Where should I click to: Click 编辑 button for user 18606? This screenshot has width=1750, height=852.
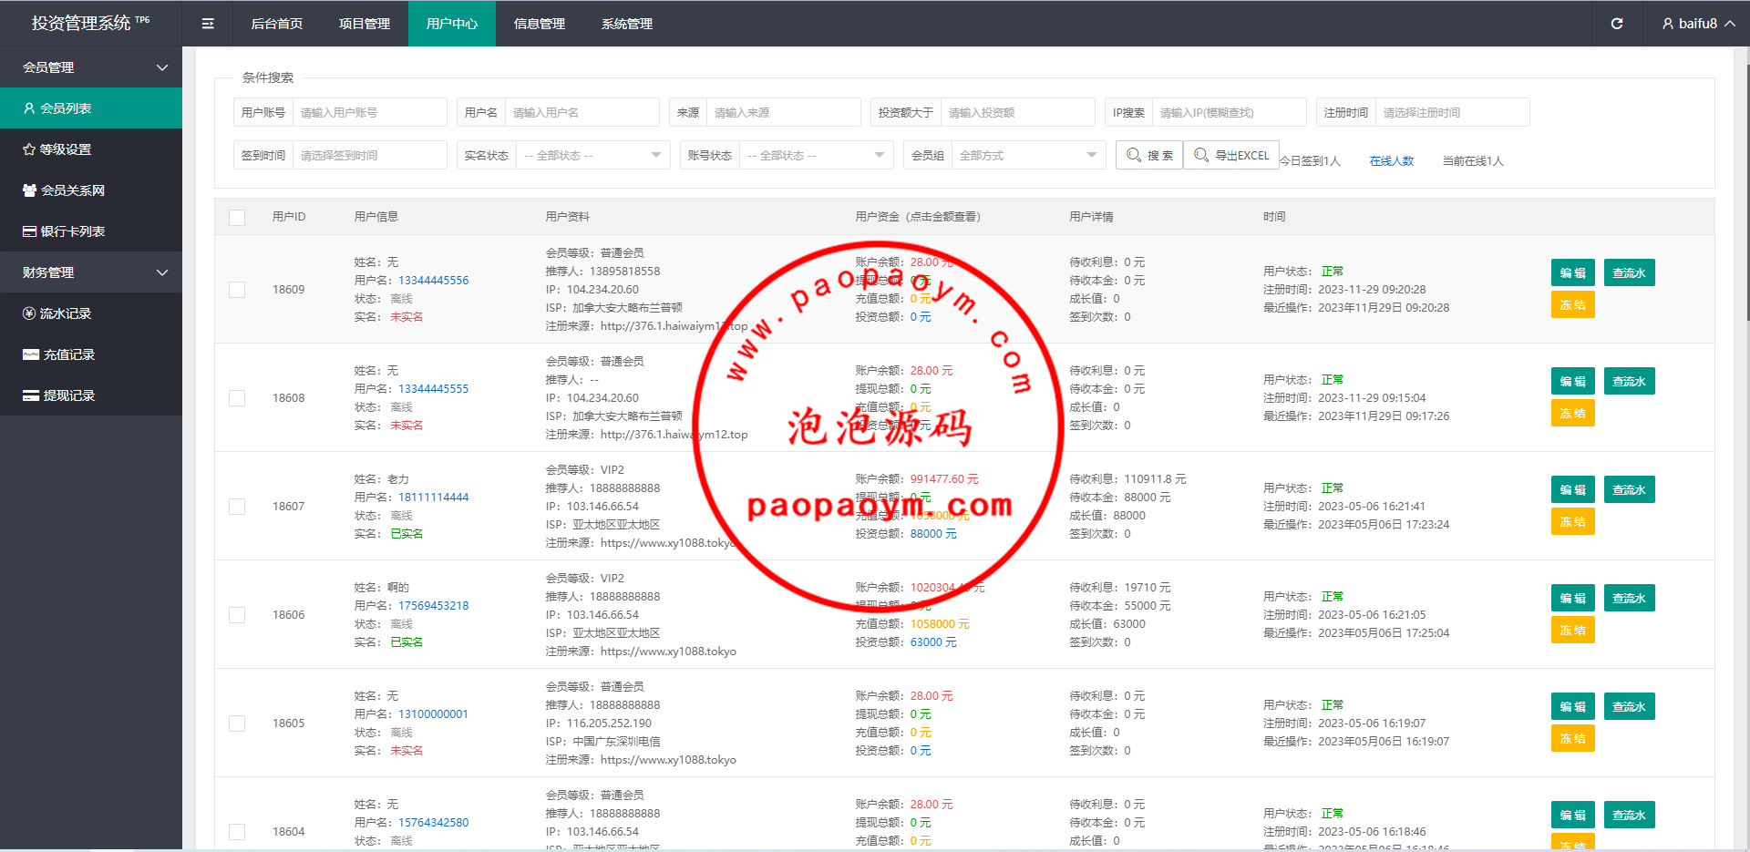pos(1573,599)
